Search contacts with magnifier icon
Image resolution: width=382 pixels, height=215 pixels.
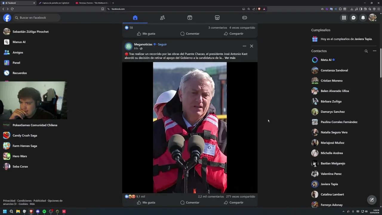click(x=366, y=51)
